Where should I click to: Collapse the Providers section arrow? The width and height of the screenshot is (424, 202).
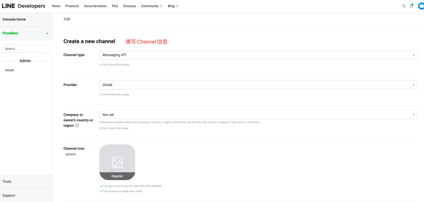click(x=47, y=33)
